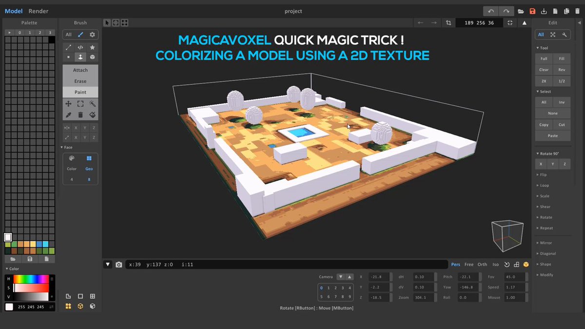This screenshot has width=585, height=329.
Task: Pick a color with the eyedropper
Action: [68, 115]
